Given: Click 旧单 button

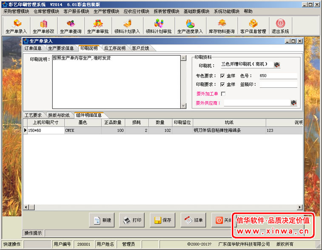Looking at the screenshot, I should tap(193, 220).
